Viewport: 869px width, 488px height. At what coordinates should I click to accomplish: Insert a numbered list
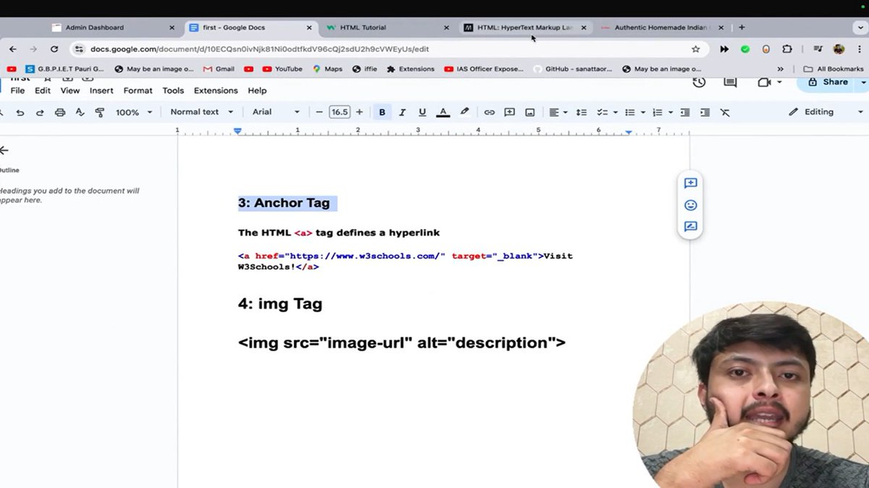658,112
